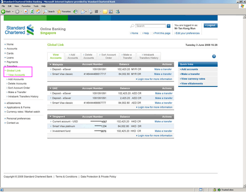Stop page loading with red X icon

coord(26,11)
